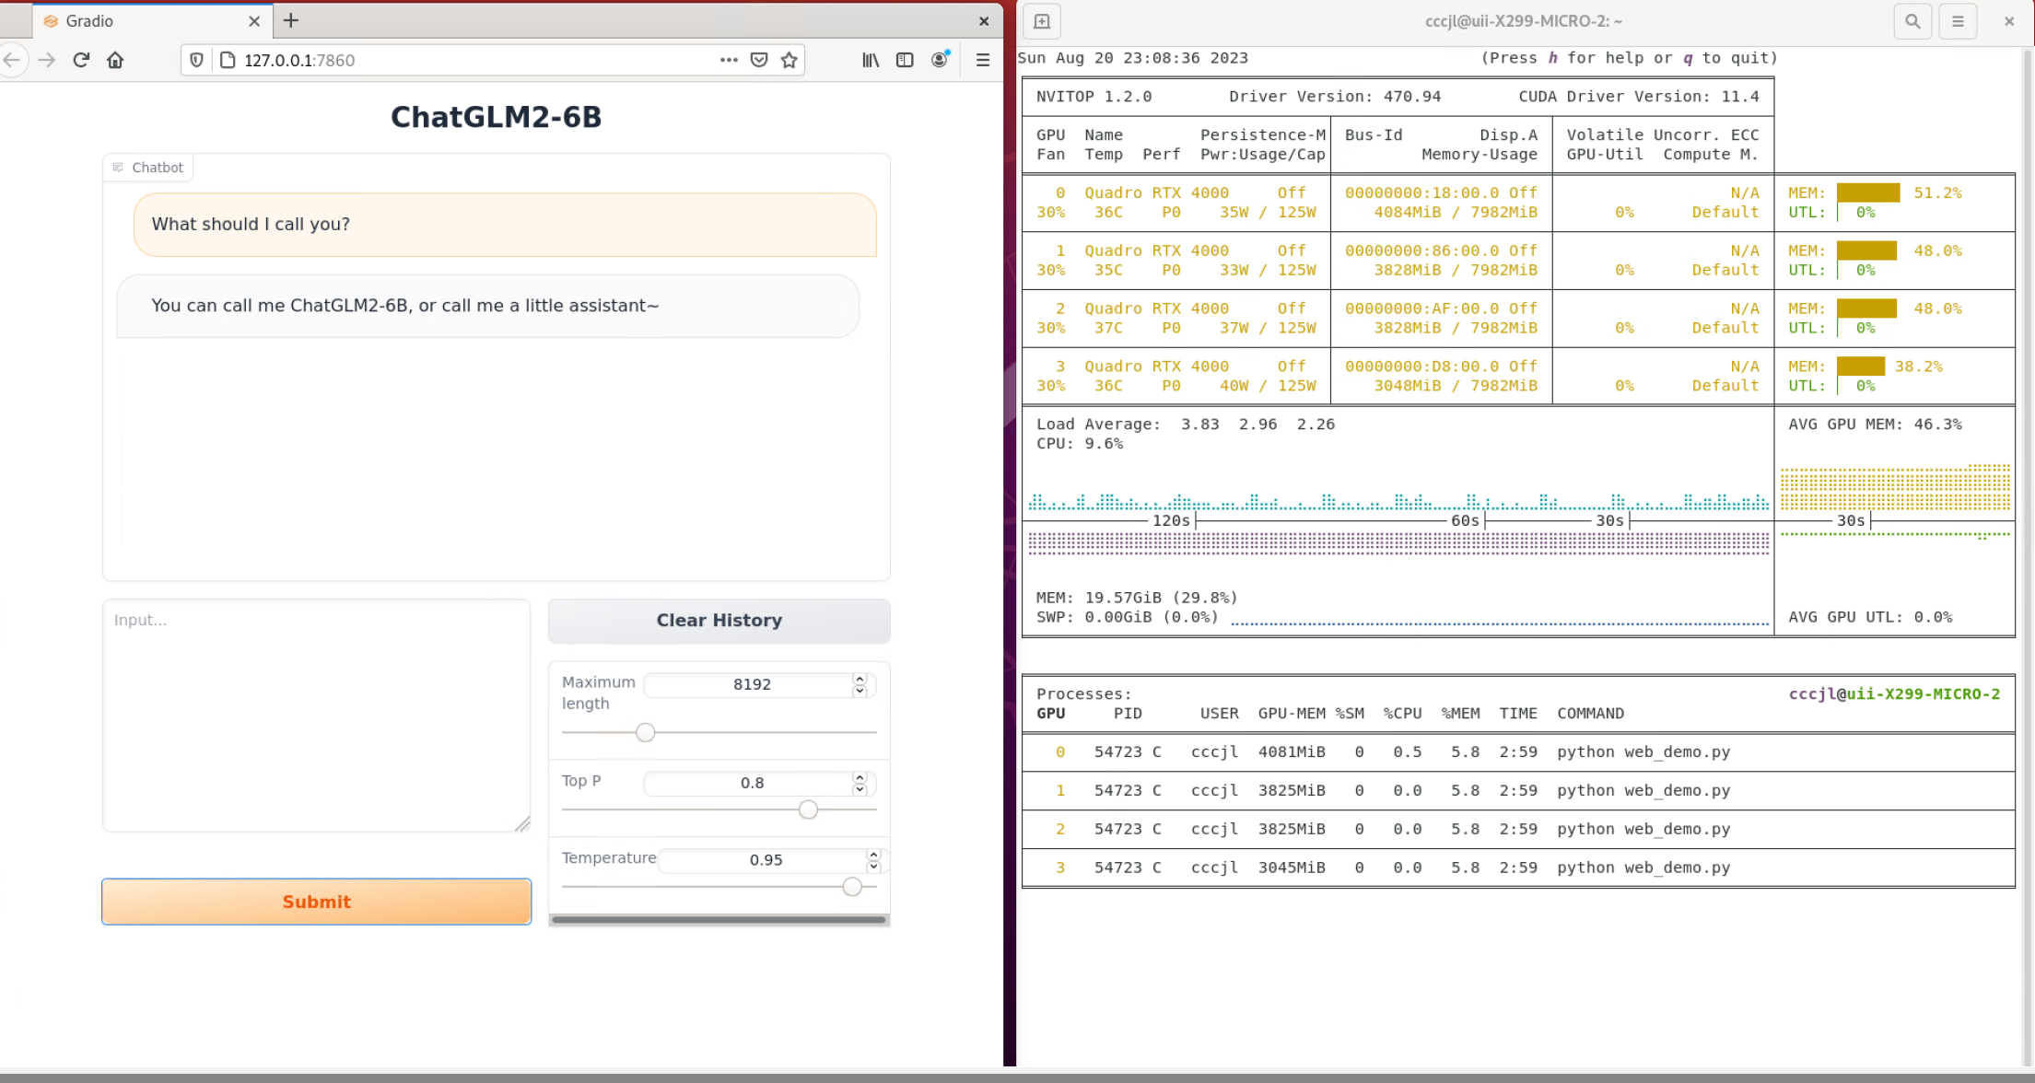
Task: Click the orange Submit button
Action: click(316, 902)
